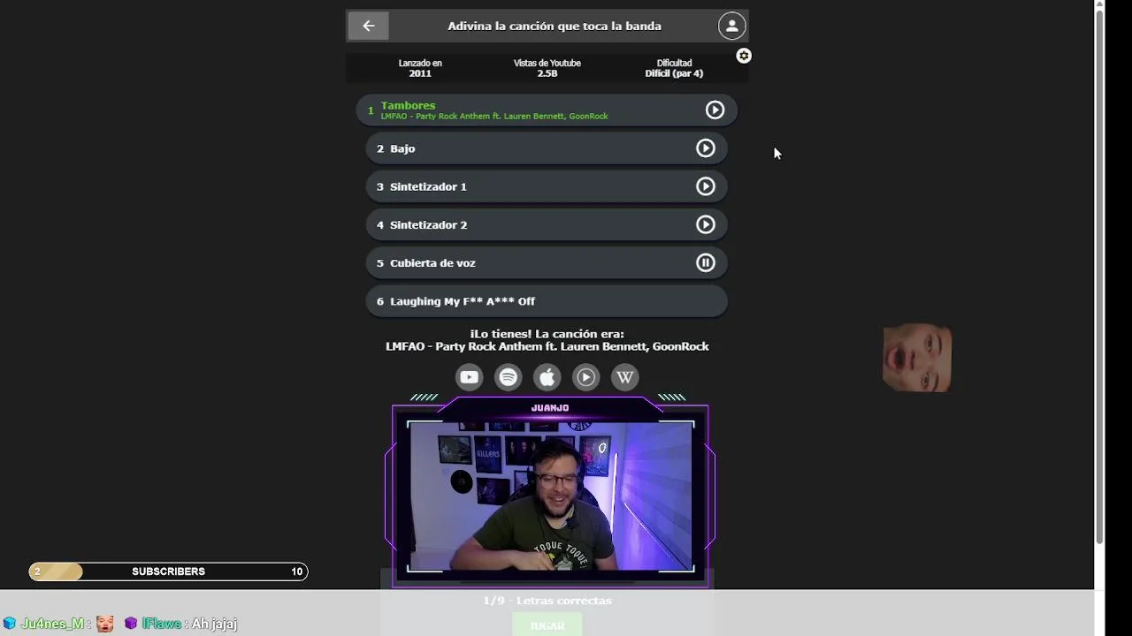
Task: Click the JUGAR button
Action: [547, 625]
